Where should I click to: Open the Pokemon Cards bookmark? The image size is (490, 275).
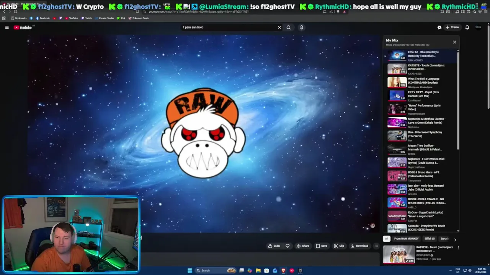[x=139, y=18]
